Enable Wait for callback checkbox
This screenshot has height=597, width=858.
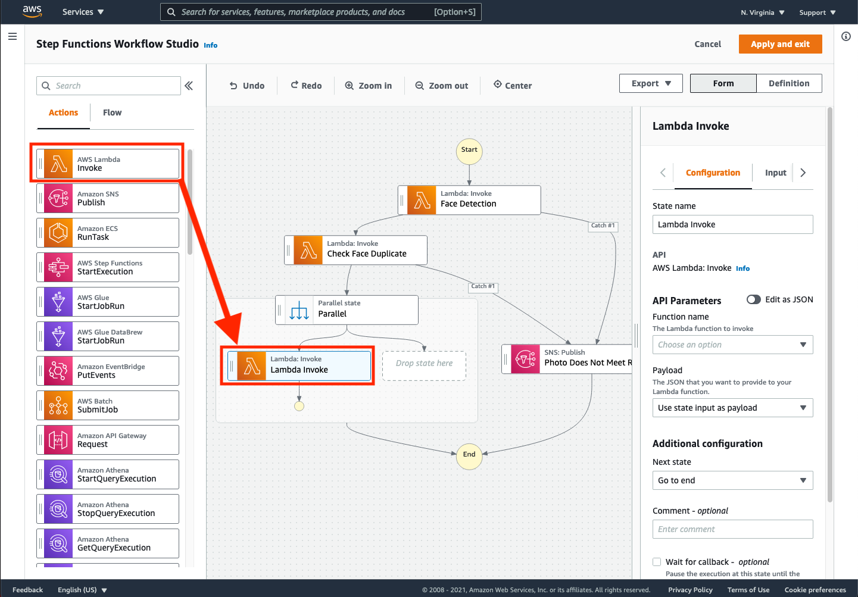(x=657, y=562)
